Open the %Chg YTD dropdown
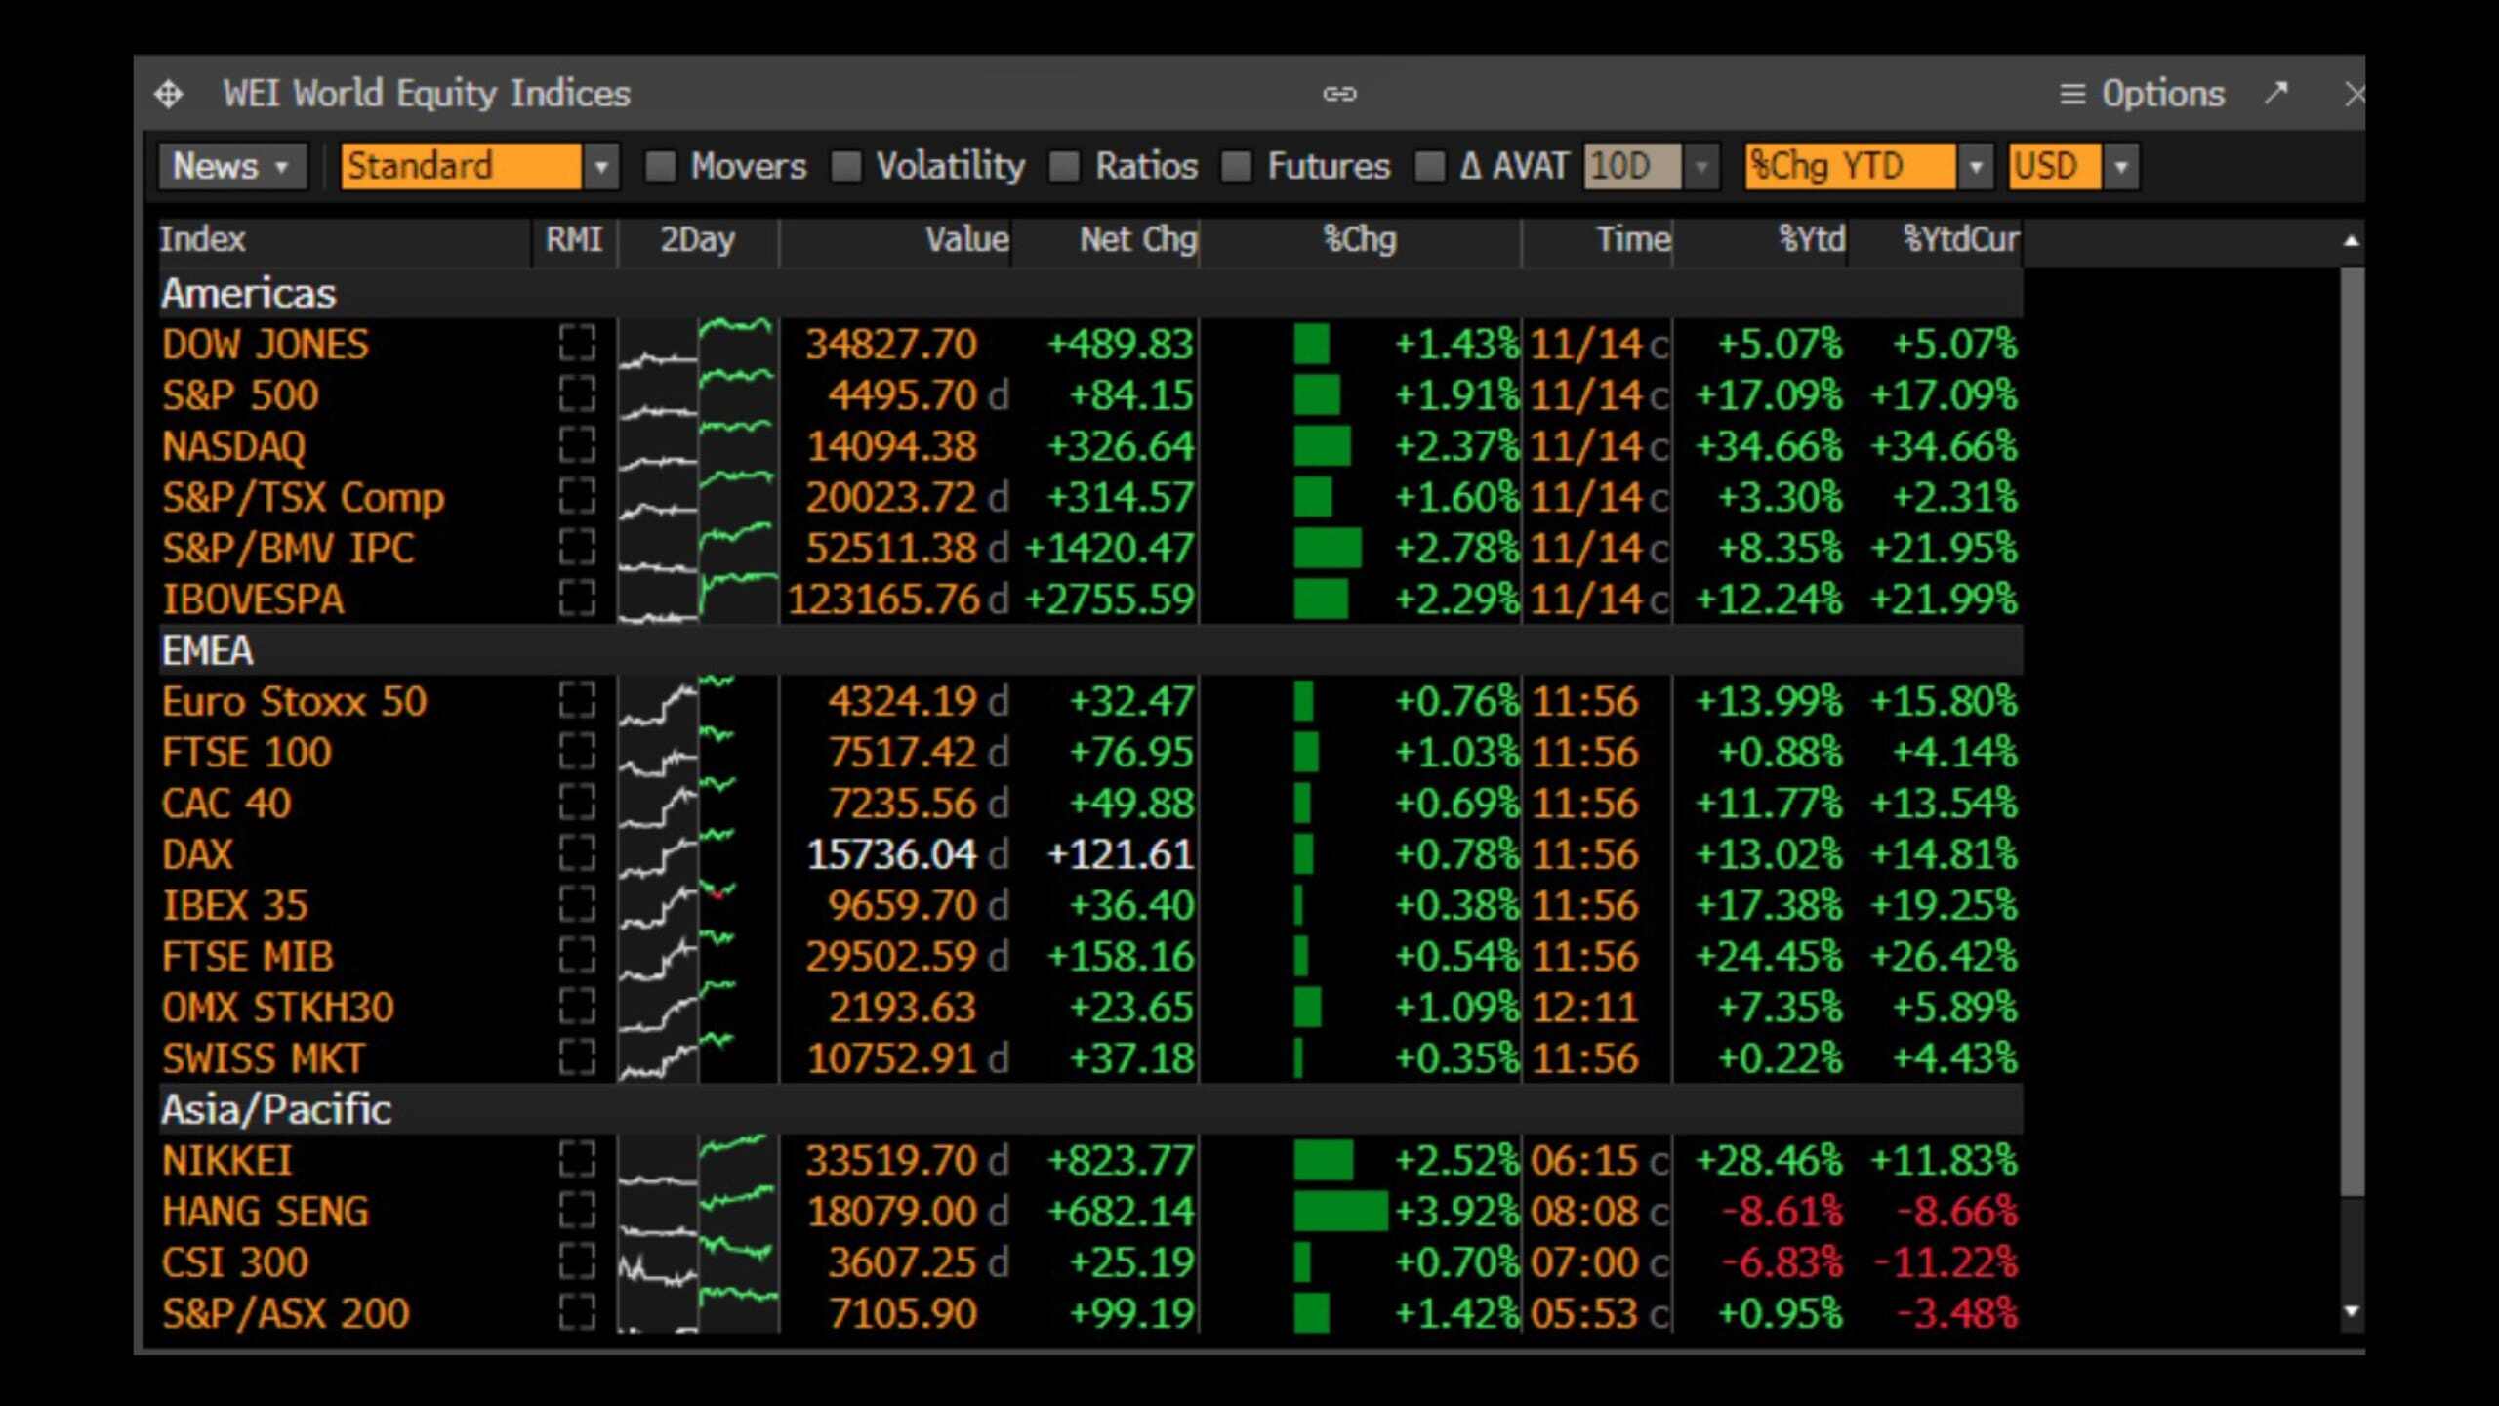The image size is (2499, 1406). (x=1975, y=166)
